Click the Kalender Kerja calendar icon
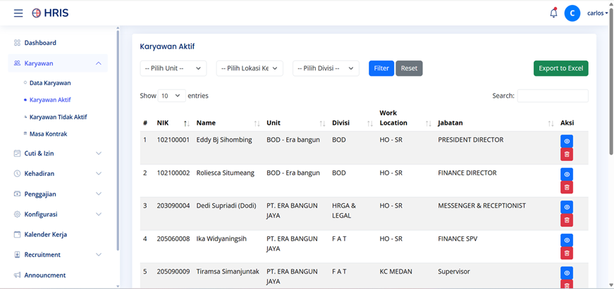 pyautogui.click(x=17, y=234)
